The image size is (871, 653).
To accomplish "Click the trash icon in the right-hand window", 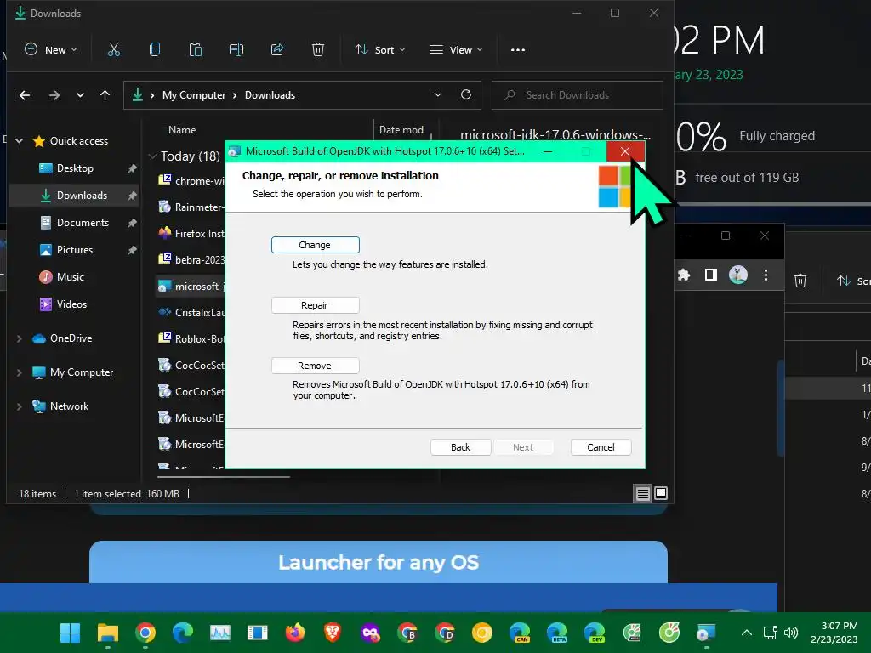I will (800, 281).
